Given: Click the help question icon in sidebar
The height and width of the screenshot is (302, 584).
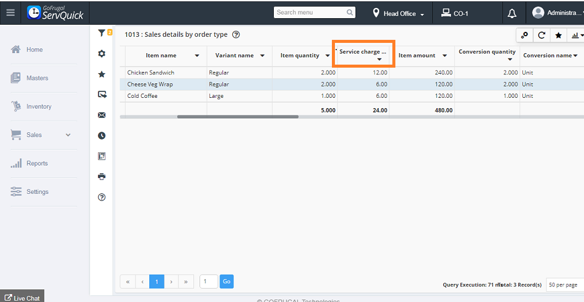Looking at the screenshot, I should (102, 197).
